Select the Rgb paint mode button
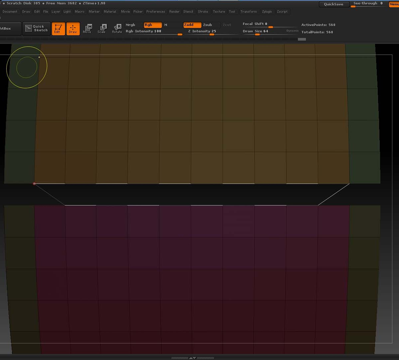The width and height of the screenshot is (399, 360). coord(152,25)
